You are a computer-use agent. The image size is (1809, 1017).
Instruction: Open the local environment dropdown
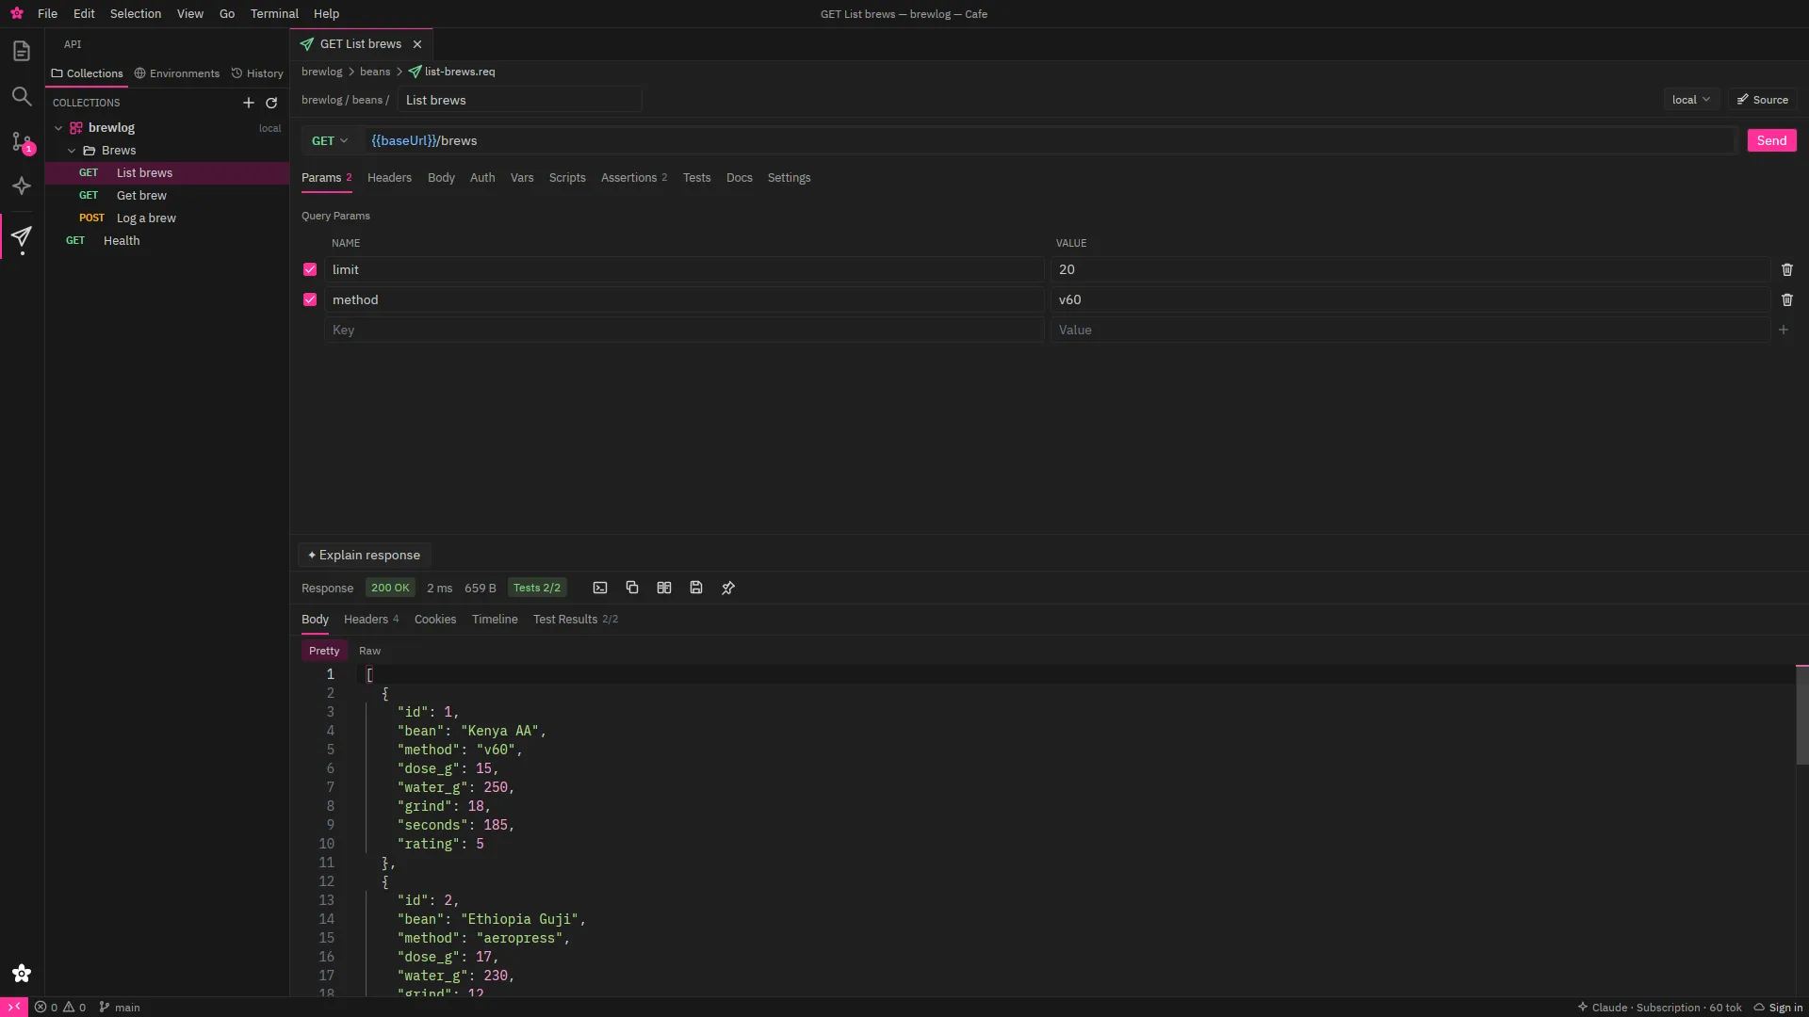coord(1691,100)
